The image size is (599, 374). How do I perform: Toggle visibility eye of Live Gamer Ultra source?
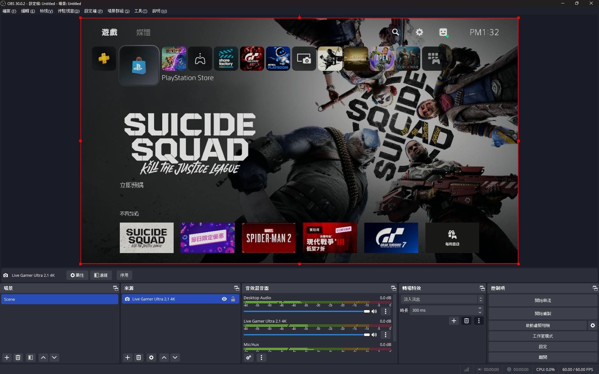point(224,299)
